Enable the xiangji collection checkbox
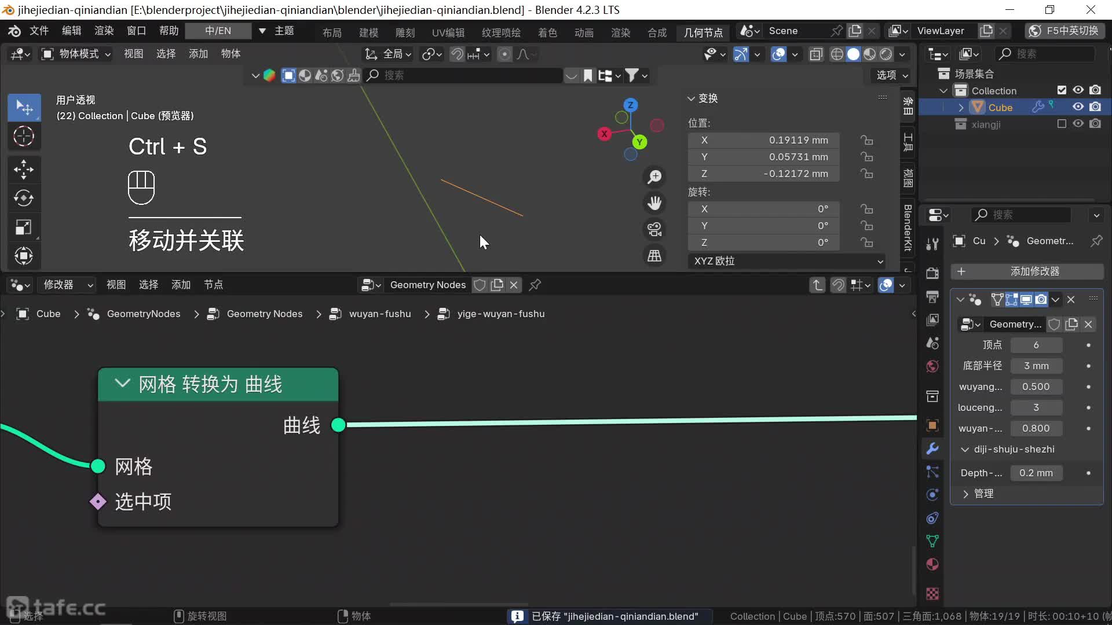 click(x=1062, y=124)
